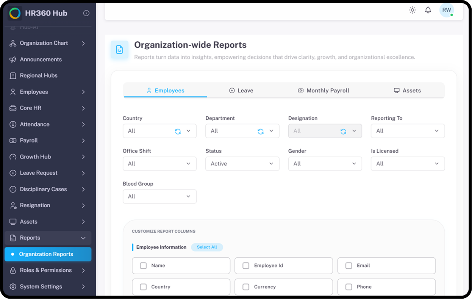Screen dimensions: 472x299
Task: Check the Email column checkbox
Action: click(349, 266)
